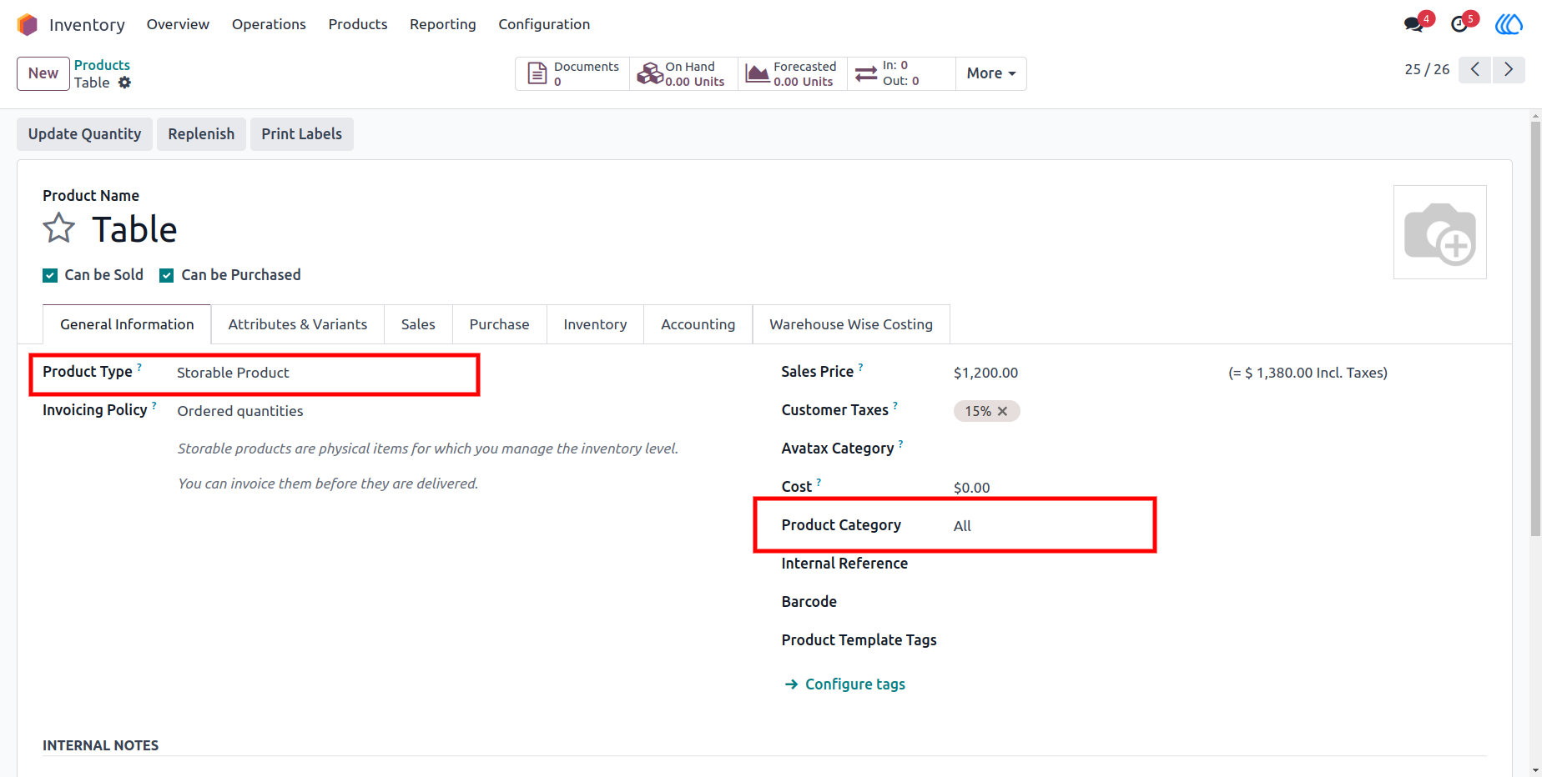Expand the More dropdown
The width and height of the screenshot is (1542, 777).
coord(991,73)
